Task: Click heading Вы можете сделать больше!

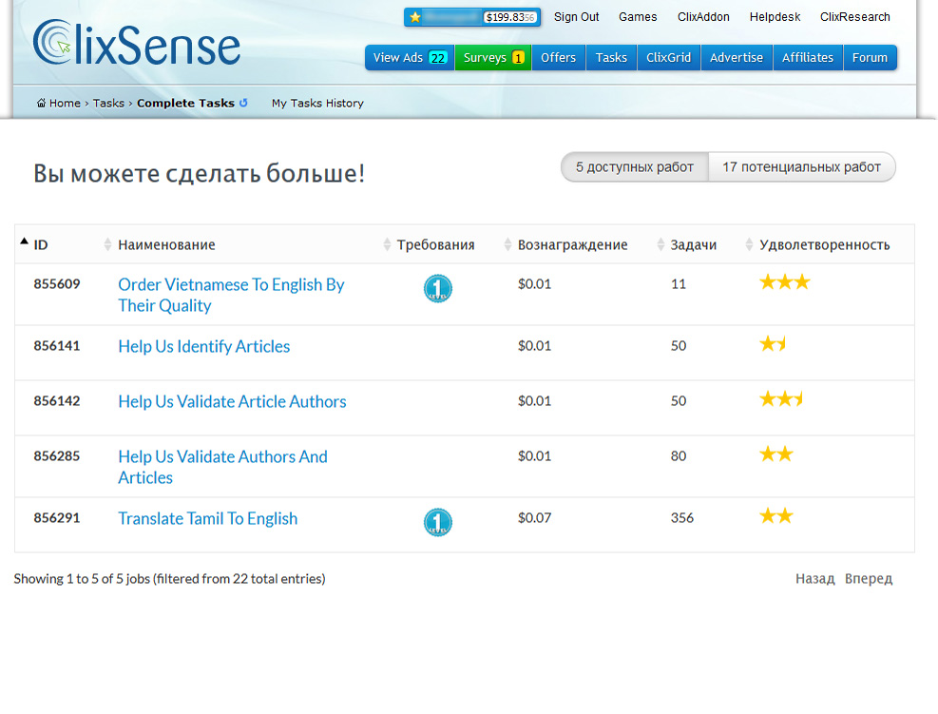Action: point(200,174)
